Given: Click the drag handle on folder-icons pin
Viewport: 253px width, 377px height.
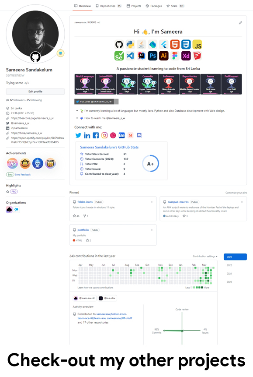Looking at the screenshot, I should click(152, 202).
